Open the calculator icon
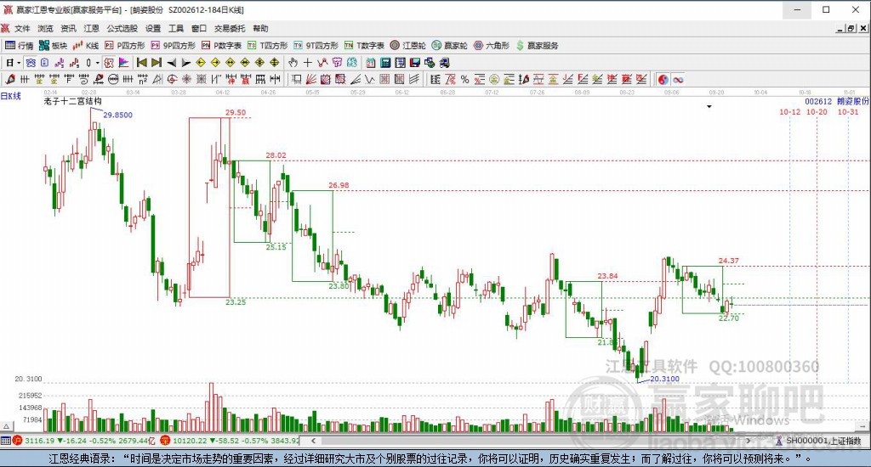Screen dimensions: 871x467 (x=385, y=63)
